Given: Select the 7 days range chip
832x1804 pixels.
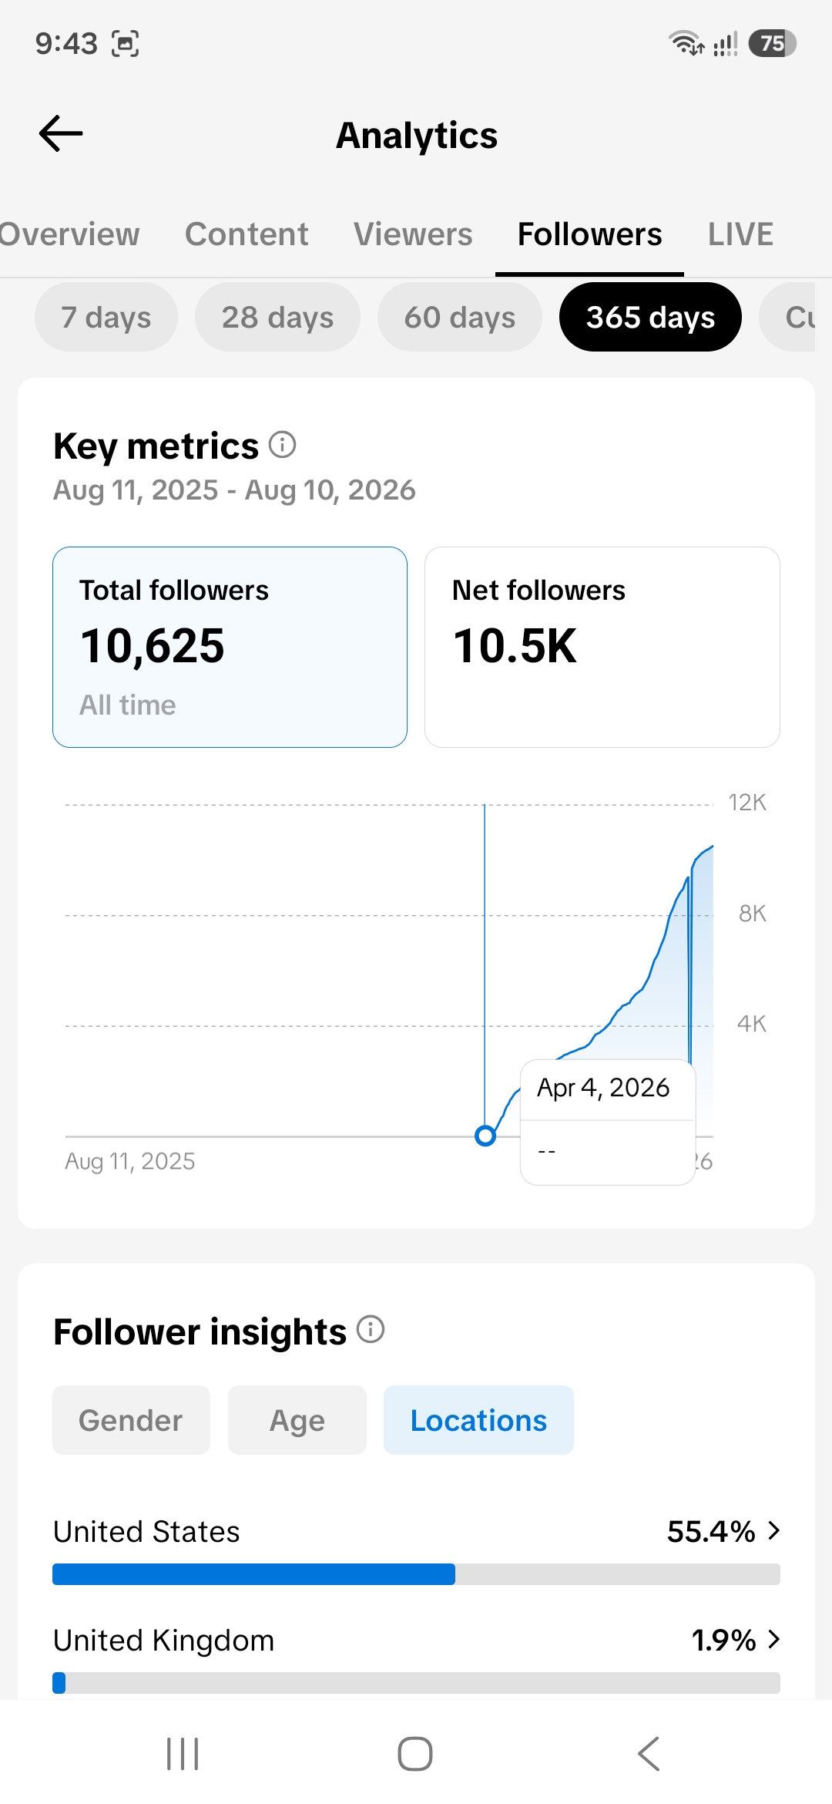Looking at the screenshot, I should [106, 317].
